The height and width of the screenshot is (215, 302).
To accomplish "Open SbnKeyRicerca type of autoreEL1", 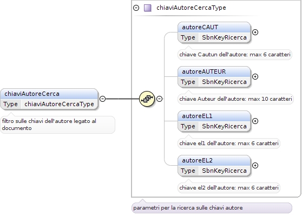I will (x=224, y=126).
